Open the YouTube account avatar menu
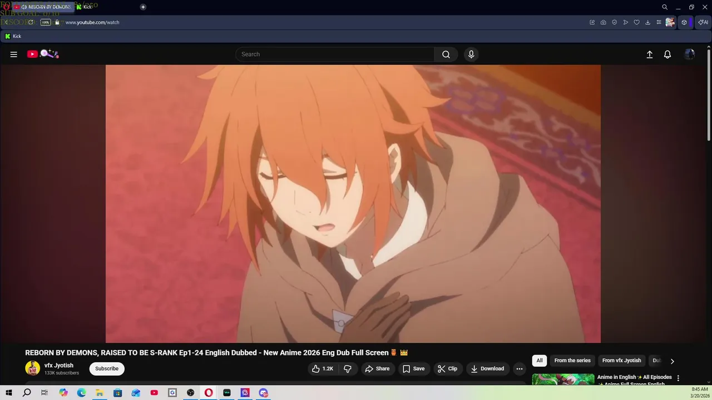712x400 pixels. 690,54
